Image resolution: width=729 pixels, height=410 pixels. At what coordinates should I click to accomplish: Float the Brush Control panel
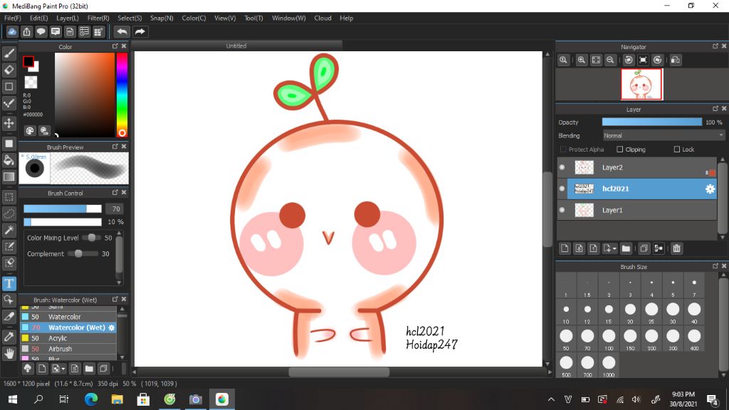[115, 192]
